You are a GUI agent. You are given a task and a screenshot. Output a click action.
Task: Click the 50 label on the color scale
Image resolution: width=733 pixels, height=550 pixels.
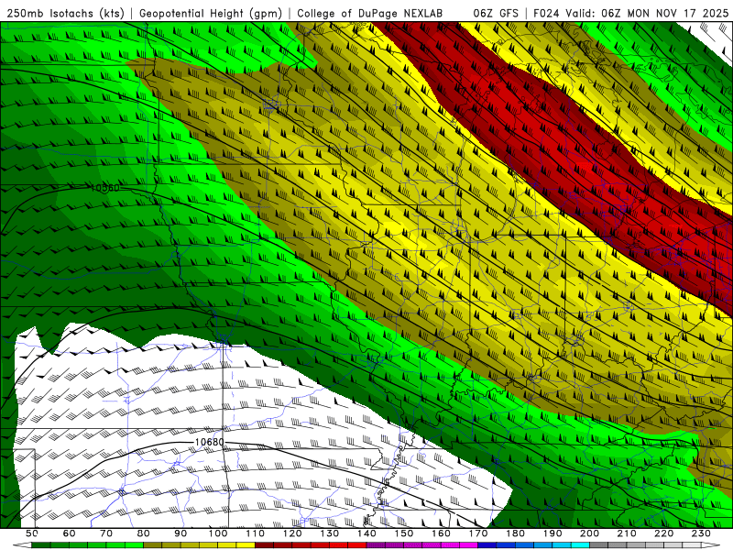point(31,533)
